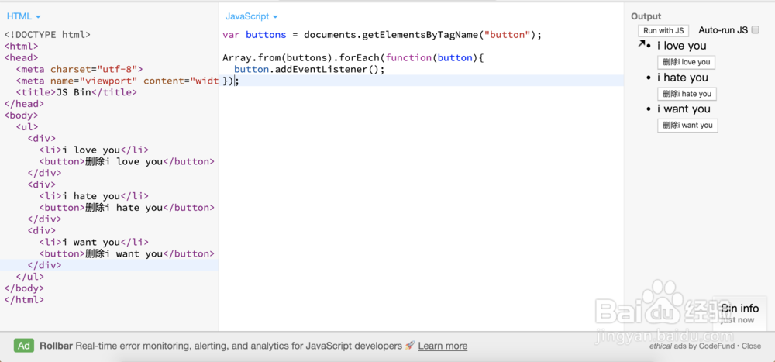Open the HTML panel dropdown
775x362 pixels.
23,16
